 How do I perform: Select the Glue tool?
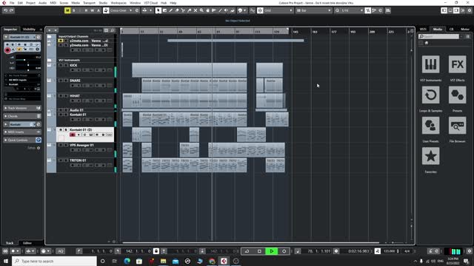pyautogui.click(x=190, y=10)
